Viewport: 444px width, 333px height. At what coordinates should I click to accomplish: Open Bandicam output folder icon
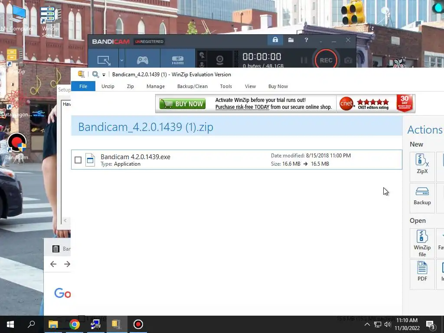(x=291, y=40)
